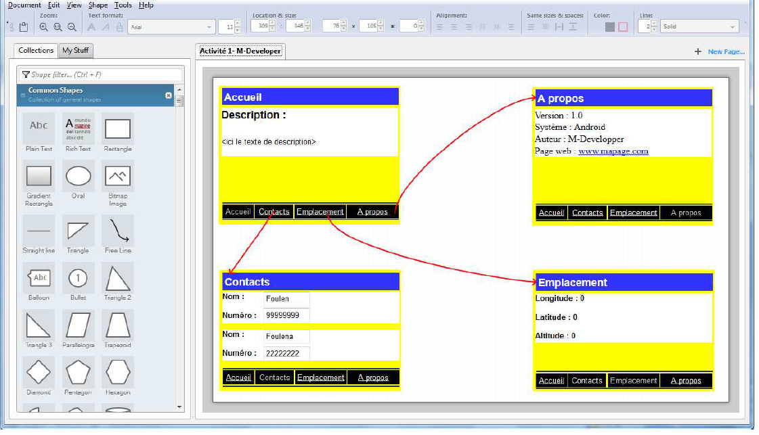Click the Paste clipboard icon in toolbar

(x=23, y=27)
